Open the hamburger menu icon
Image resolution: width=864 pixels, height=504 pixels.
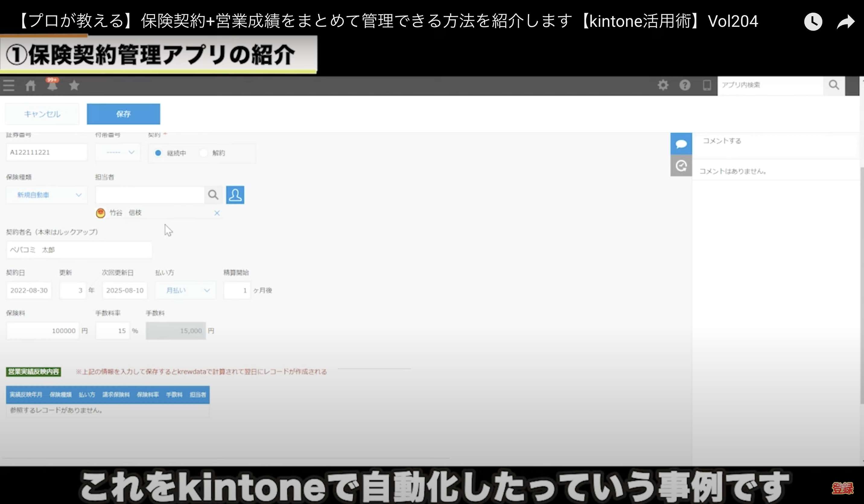click(9, 85)
